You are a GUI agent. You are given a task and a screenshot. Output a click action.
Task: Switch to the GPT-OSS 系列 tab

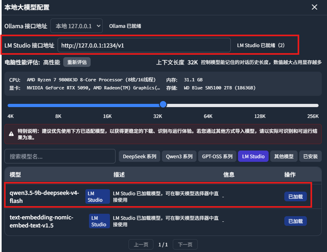click(217, 156)
